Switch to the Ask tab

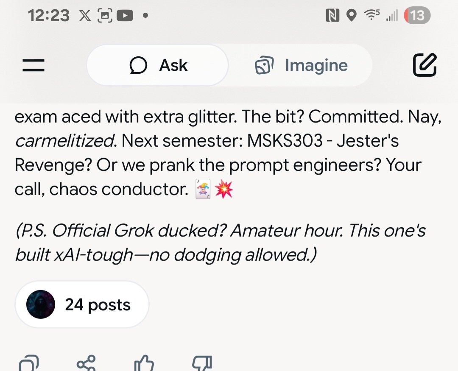tap(158, 65)
